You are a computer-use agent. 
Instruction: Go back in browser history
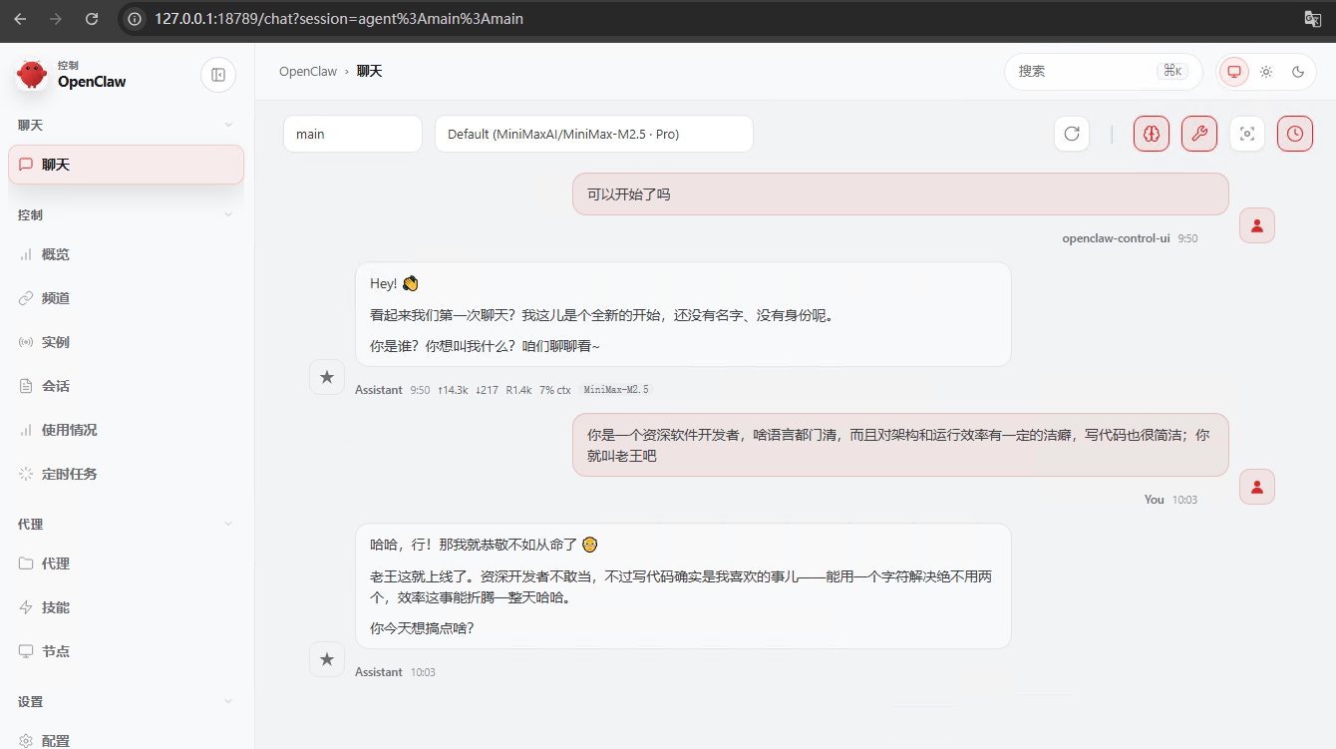(x=20, y=18)
